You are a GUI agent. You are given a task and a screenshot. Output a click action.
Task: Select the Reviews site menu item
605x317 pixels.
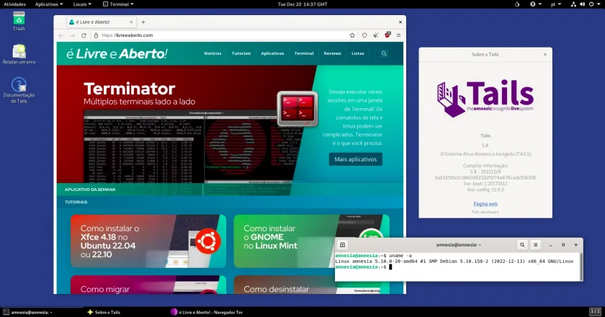pyautogui.click(x=332, y=53)
